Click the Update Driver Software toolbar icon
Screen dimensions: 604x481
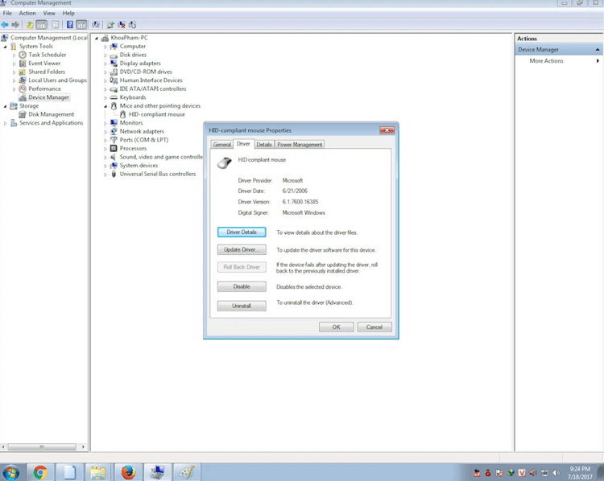pos(110,25)
